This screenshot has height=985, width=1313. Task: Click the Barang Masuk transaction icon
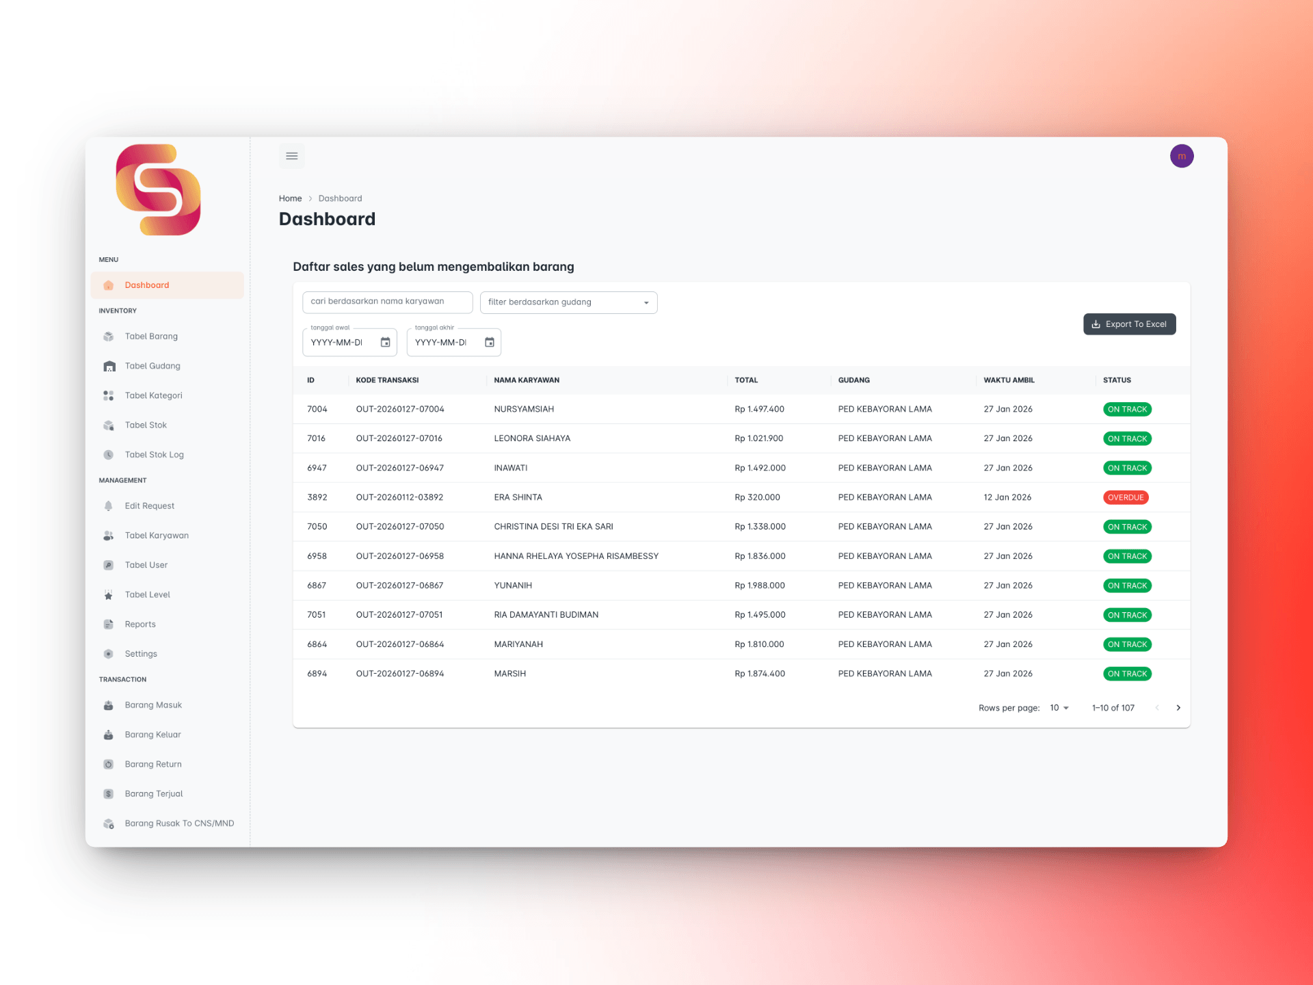(109, 705)
